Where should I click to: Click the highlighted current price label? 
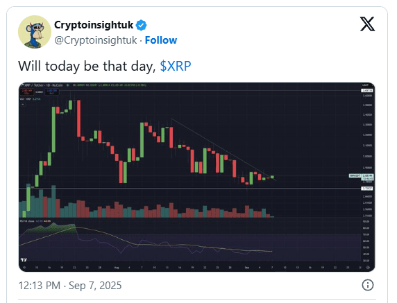[367, 177]
